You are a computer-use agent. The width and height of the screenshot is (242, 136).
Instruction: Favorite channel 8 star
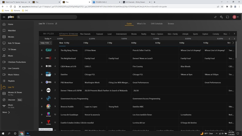coord(42,99)
